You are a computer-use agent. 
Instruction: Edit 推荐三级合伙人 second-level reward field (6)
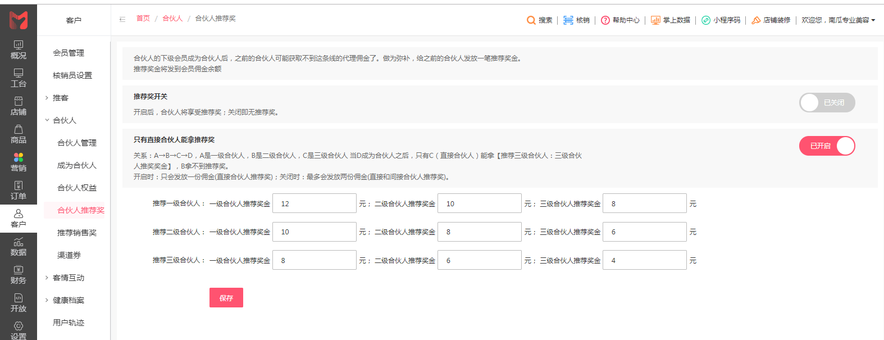point(480,260)
